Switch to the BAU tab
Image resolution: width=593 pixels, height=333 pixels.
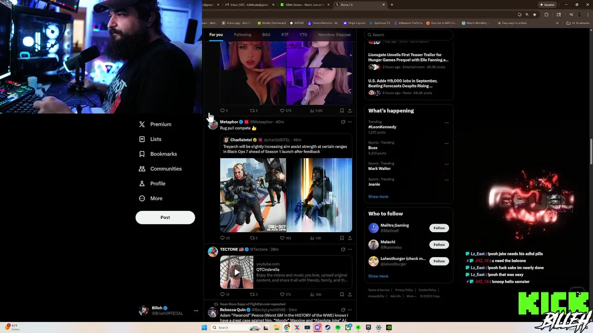coord(266,35)
